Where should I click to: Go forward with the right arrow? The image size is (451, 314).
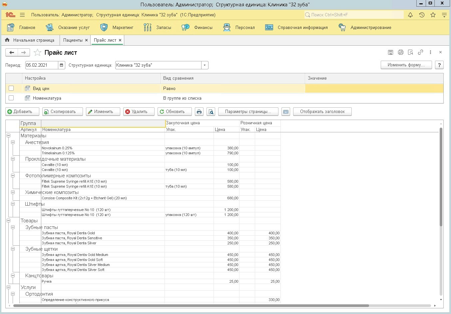(x=24, y=52)
